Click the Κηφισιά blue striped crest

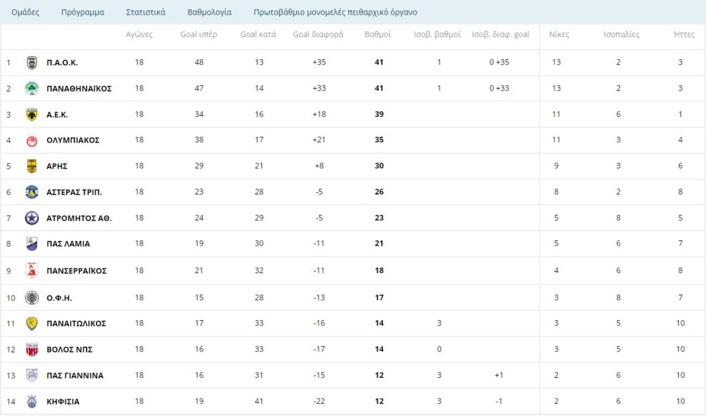[32, 401]
